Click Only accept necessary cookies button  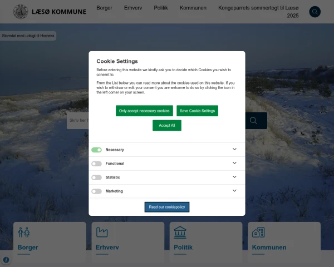(144, 111)
